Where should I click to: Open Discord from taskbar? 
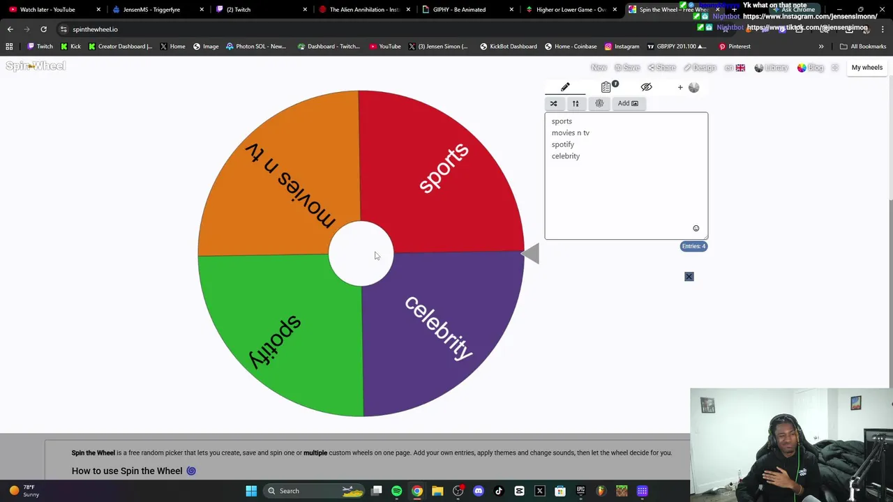pyautogui.click(x=479, y=491)
